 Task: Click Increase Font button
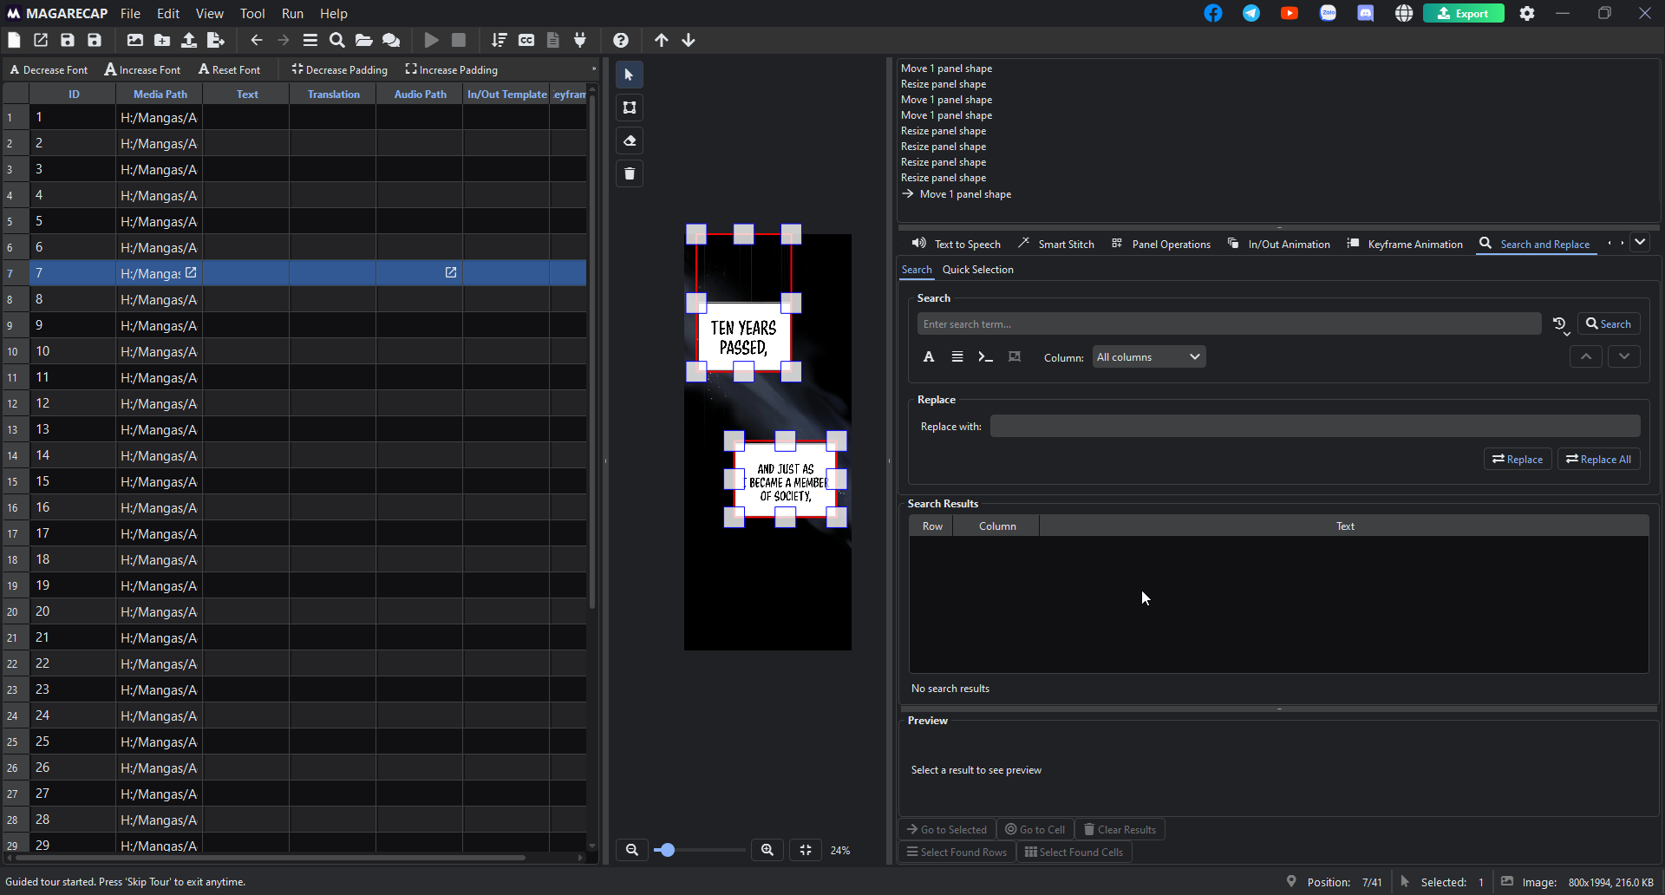(143, 69)
